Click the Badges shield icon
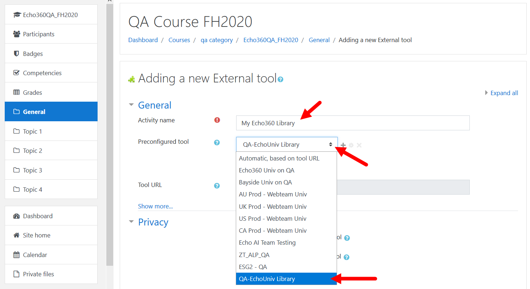Viewport: 530px width, 289px height. pyautogui.click(x=16, y=53)
